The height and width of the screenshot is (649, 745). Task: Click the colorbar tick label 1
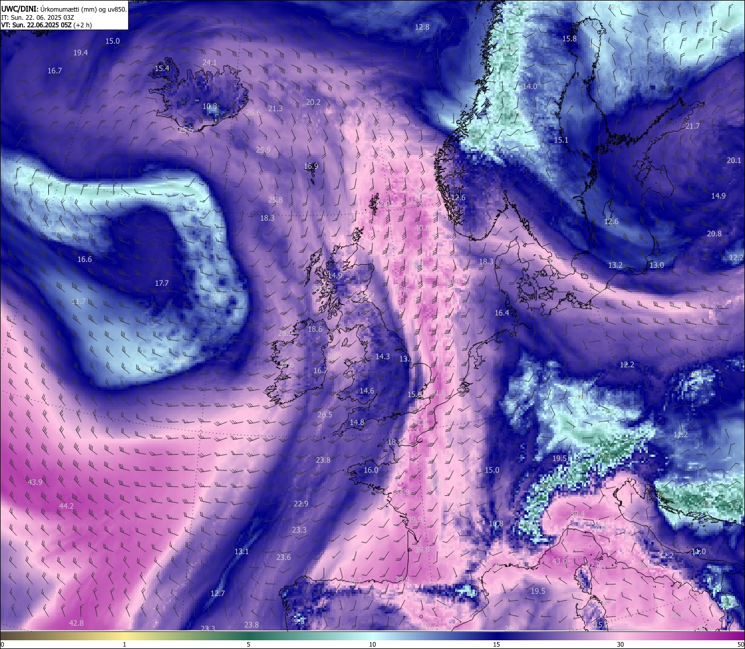point(125,644)
